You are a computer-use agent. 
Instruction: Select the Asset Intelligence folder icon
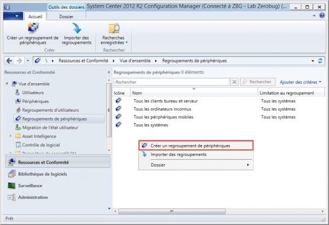pos(18,136)
